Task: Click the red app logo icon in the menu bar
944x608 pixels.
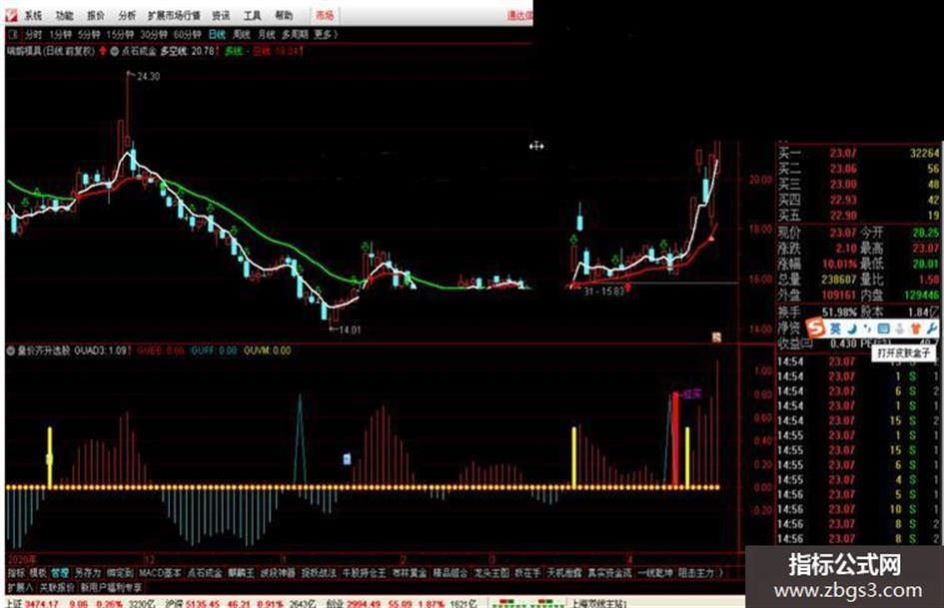Action: click(x=11, y=14)
